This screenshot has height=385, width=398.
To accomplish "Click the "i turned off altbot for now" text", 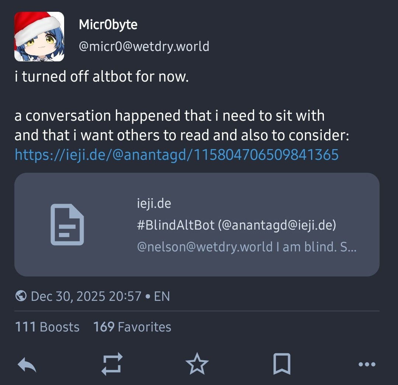I will (x=102, y=77).
